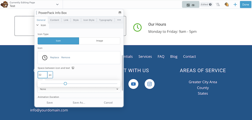Viewport: 252px width, 120px height.
Task: Select Icon as the icon type
Action: click(x=58, y=41)
